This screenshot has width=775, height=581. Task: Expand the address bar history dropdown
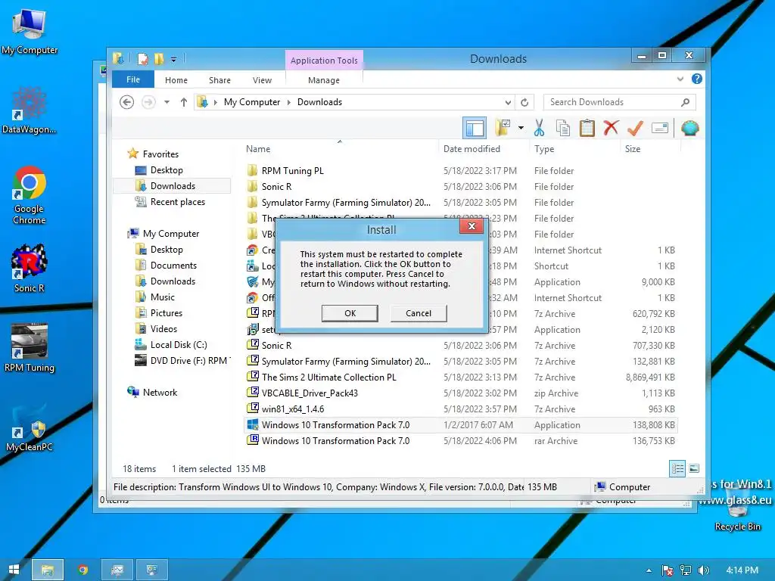click(508, 102)
